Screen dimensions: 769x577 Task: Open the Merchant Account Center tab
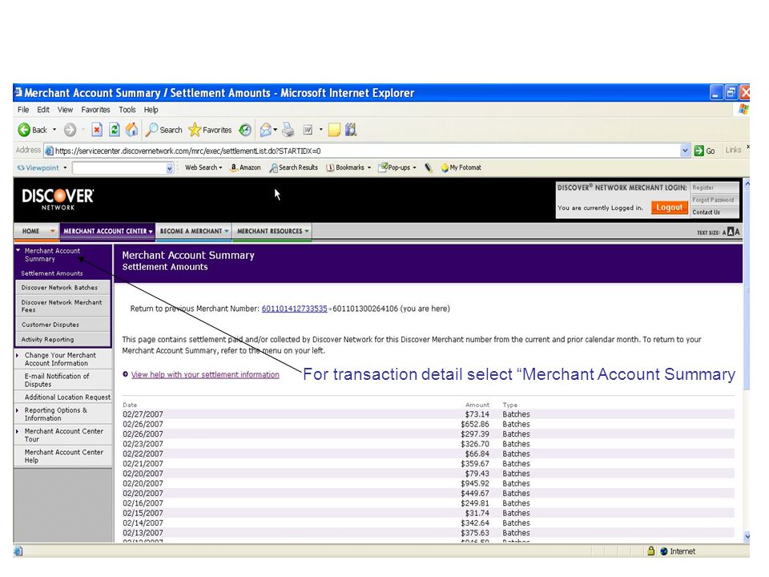107,231
